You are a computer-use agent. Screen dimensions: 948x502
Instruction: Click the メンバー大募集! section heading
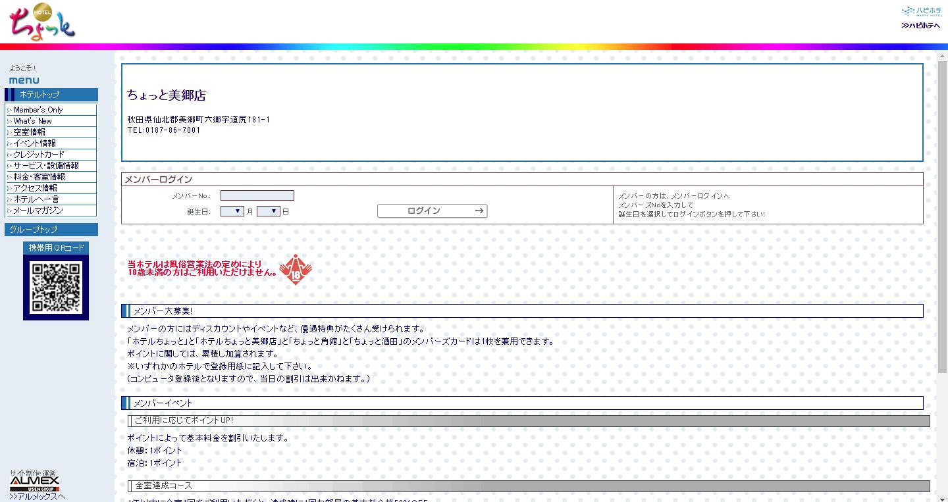pos(523,311)
